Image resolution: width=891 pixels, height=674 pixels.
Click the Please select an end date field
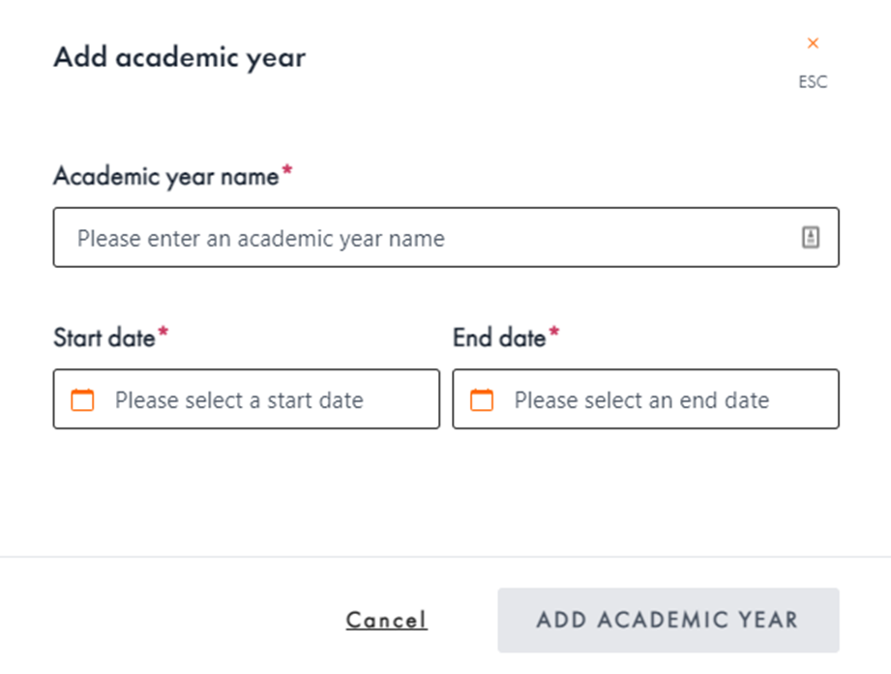[643, 399]
